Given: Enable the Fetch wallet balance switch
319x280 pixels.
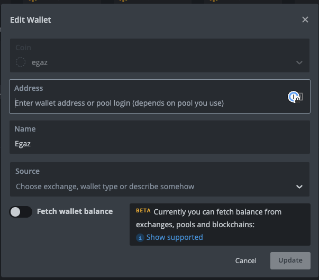Looking at the screenshot, I should [x=21, y=212].
